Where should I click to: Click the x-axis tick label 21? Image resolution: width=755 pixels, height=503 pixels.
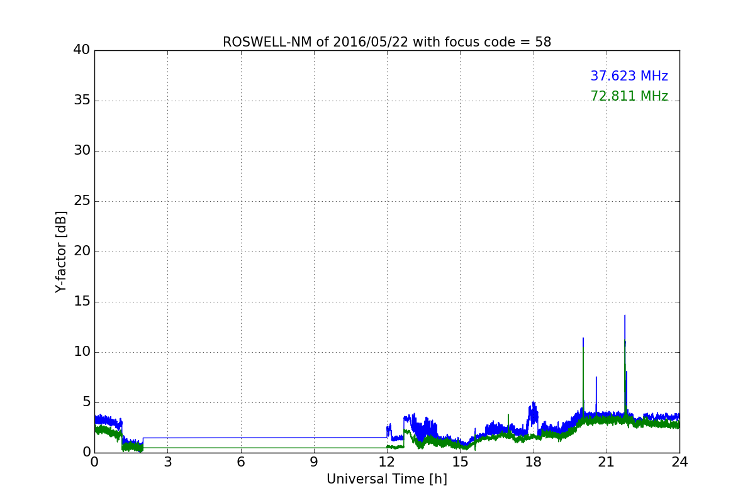[607, 462]
